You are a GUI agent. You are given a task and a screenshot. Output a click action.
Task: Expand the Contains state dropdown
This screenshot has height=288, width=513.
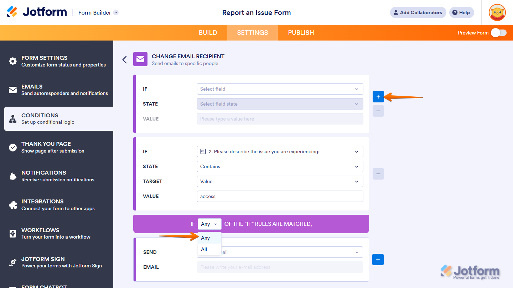280,166
